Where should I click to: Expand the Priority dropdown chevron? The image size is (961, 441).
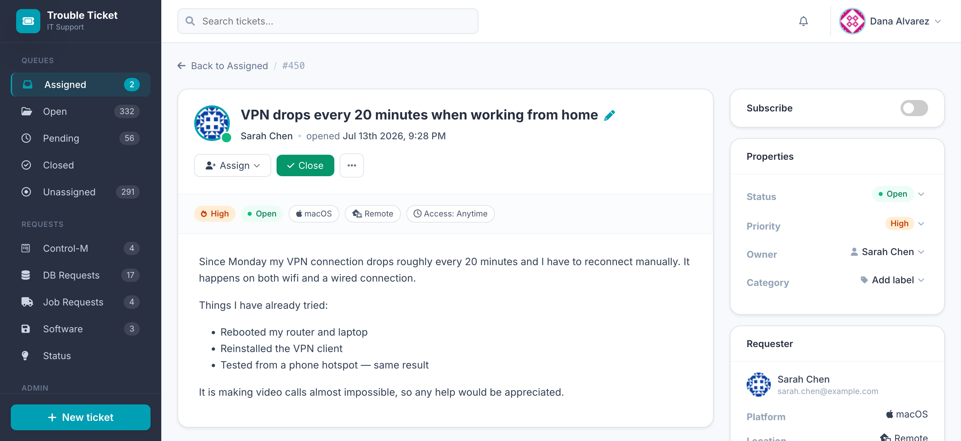click(x=921, y=224)
